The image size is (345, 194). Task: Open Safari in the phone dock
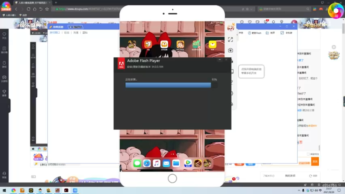[147, 163]
